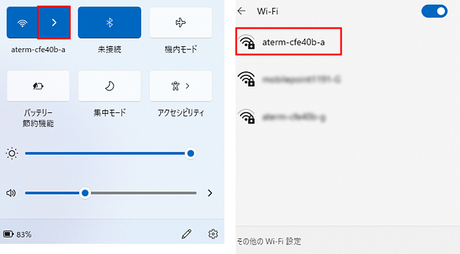This screenshot has width=460, height=254.
Task: Switch off the Wi-Fi toggle in panel header
Action: click(x=434, y=11)
